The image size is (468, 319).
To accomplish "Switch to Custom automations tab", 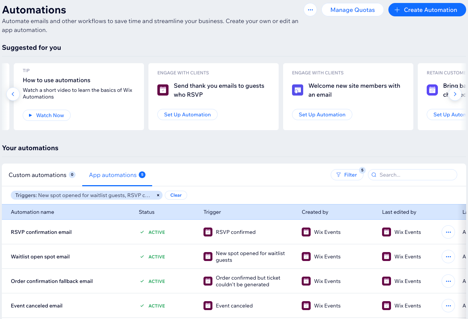I will pyautogui.click(x=38, y=175).
